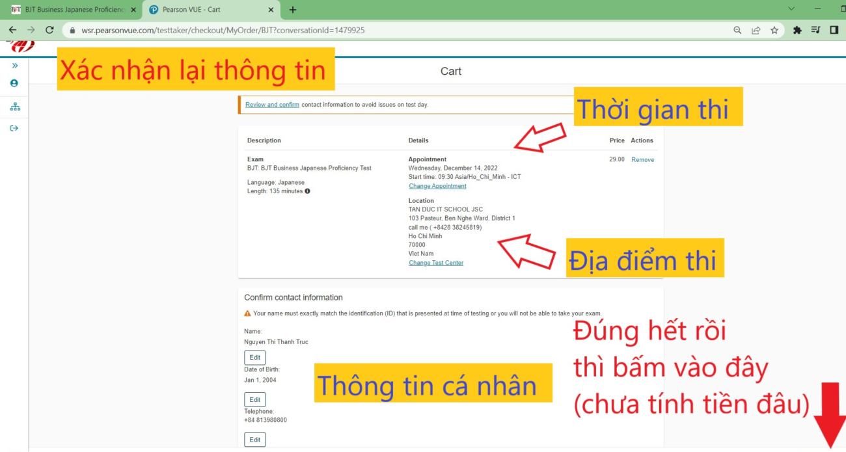Show info about the 135 minutes length
This screenshot has width=846, height=452.
click(307, 191)
